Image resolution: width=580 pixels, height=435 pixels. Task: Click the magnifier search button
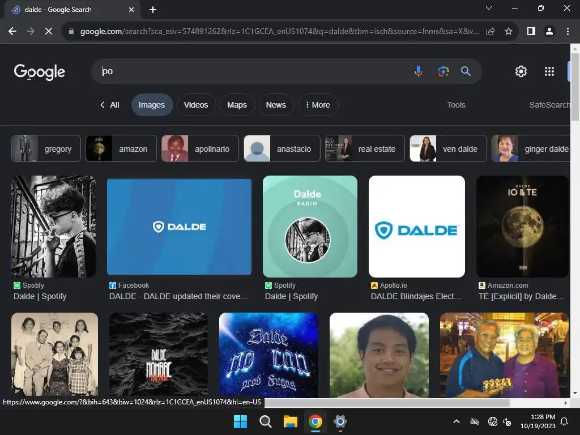point(466,71)
